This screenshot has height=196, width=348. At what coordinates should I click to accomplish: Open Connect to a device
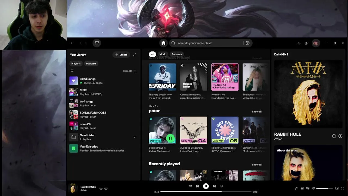308,188
